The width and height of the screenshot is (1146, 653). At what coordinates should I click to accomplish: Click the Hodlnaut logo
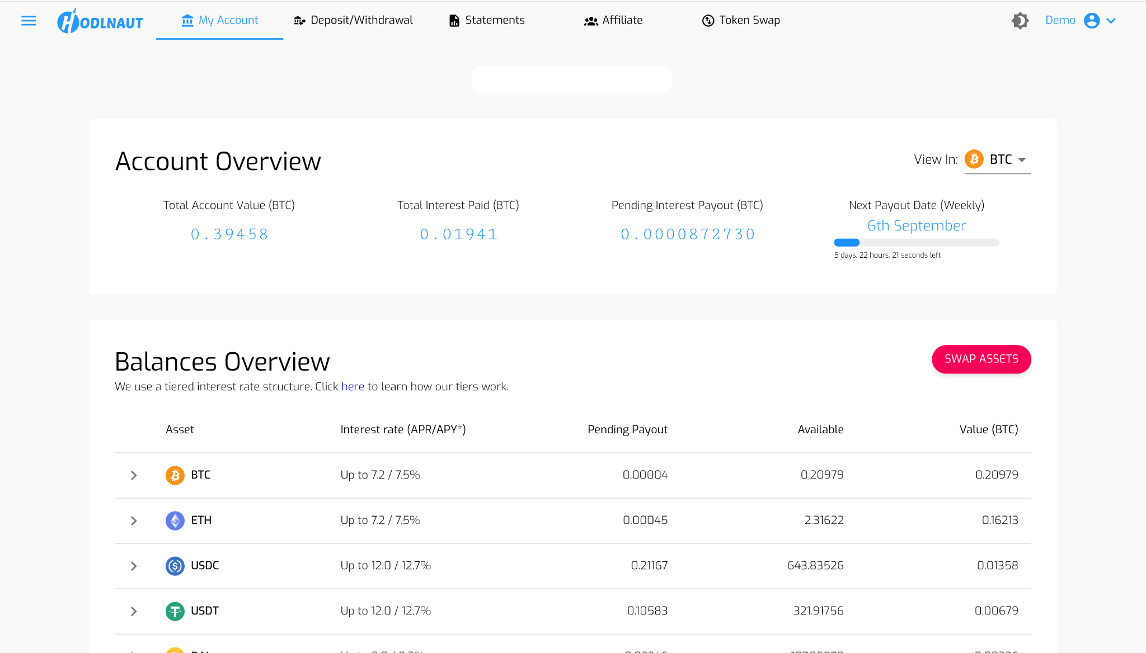coord(100,21)
